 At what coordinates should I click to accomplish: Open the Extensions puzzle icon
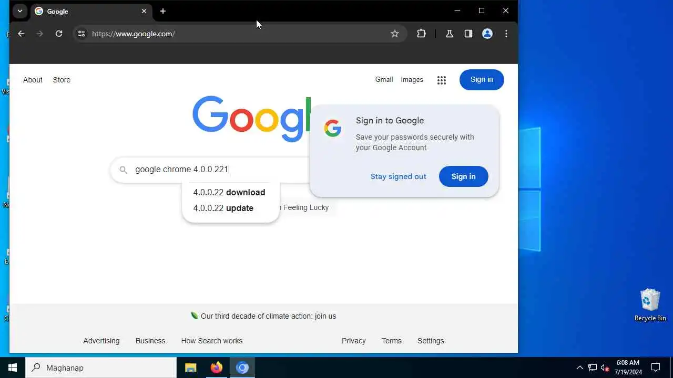point(421,34)
